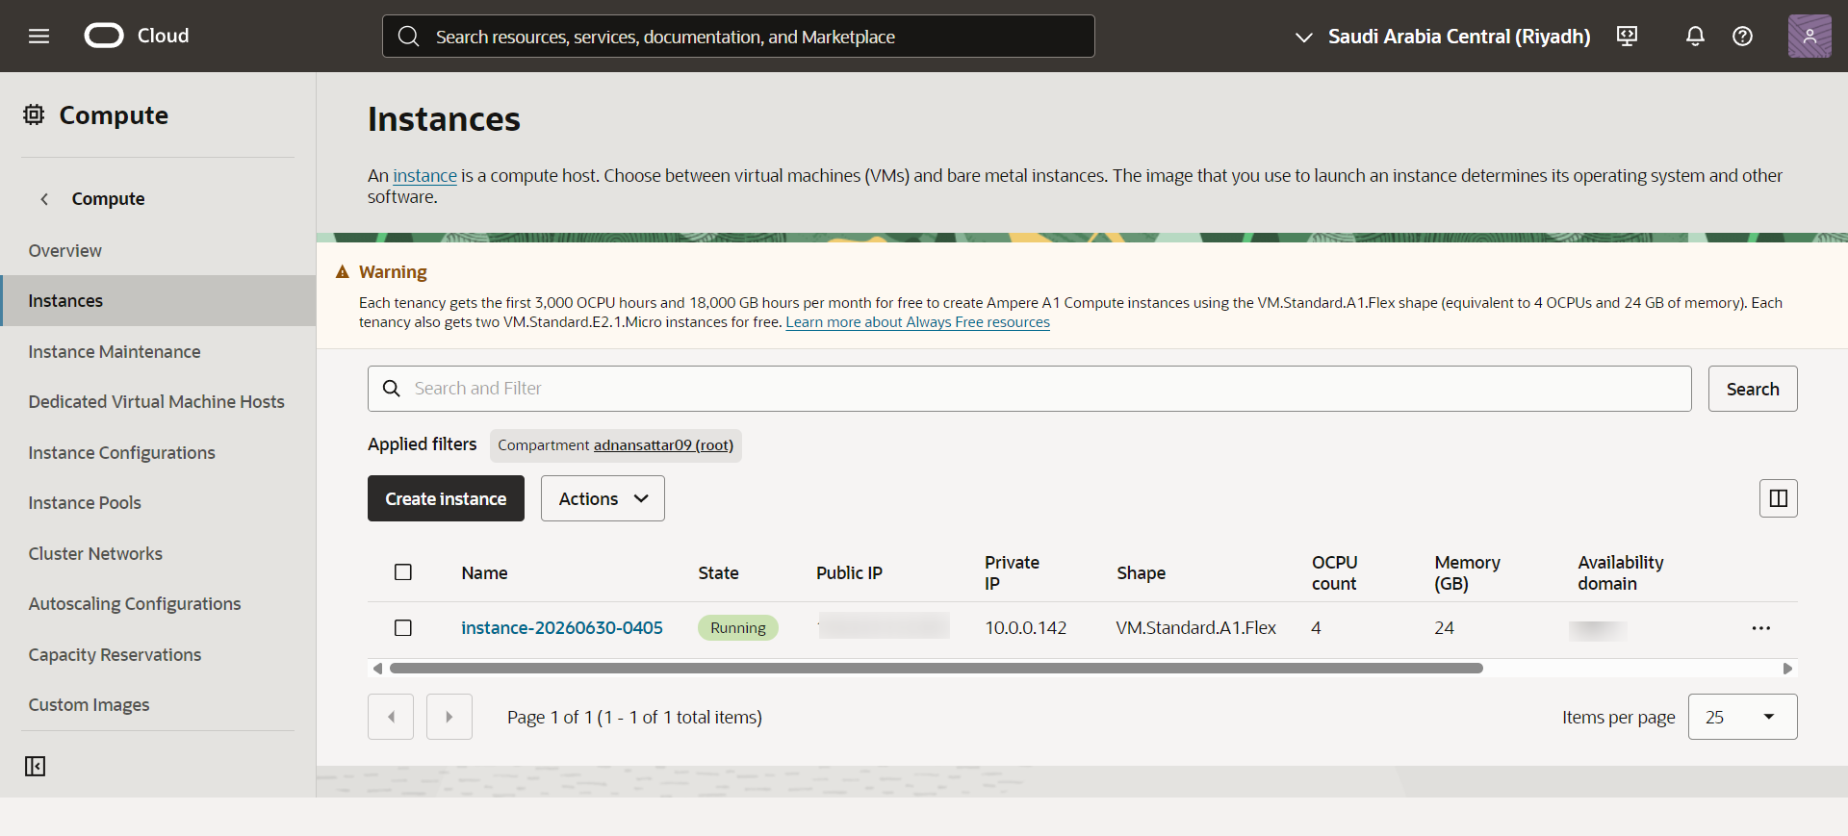
Task: Click the 10.0.0.142 private IP cell
Action: click(1025, 628)
